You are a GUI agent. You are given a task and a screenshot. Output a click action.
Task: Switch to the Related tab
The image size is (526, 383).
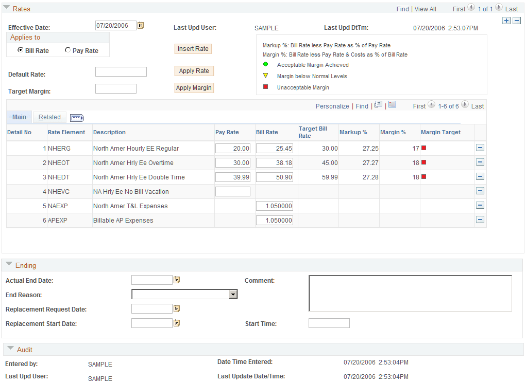point(49,117)
